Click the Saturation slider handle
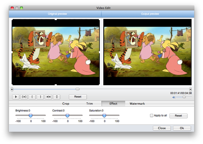 (x=104, y=116)
